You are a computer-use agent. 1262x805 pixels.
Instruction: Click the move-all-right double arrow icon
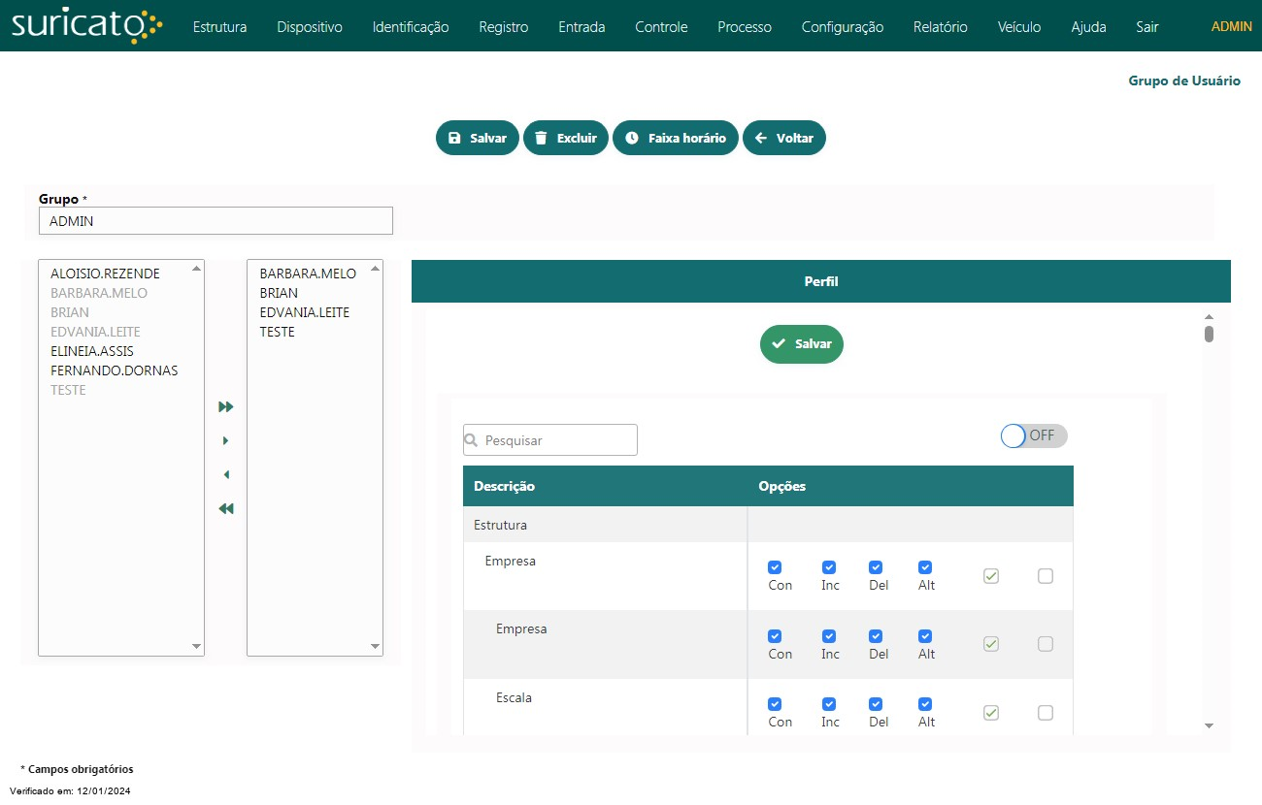[226, 407]
